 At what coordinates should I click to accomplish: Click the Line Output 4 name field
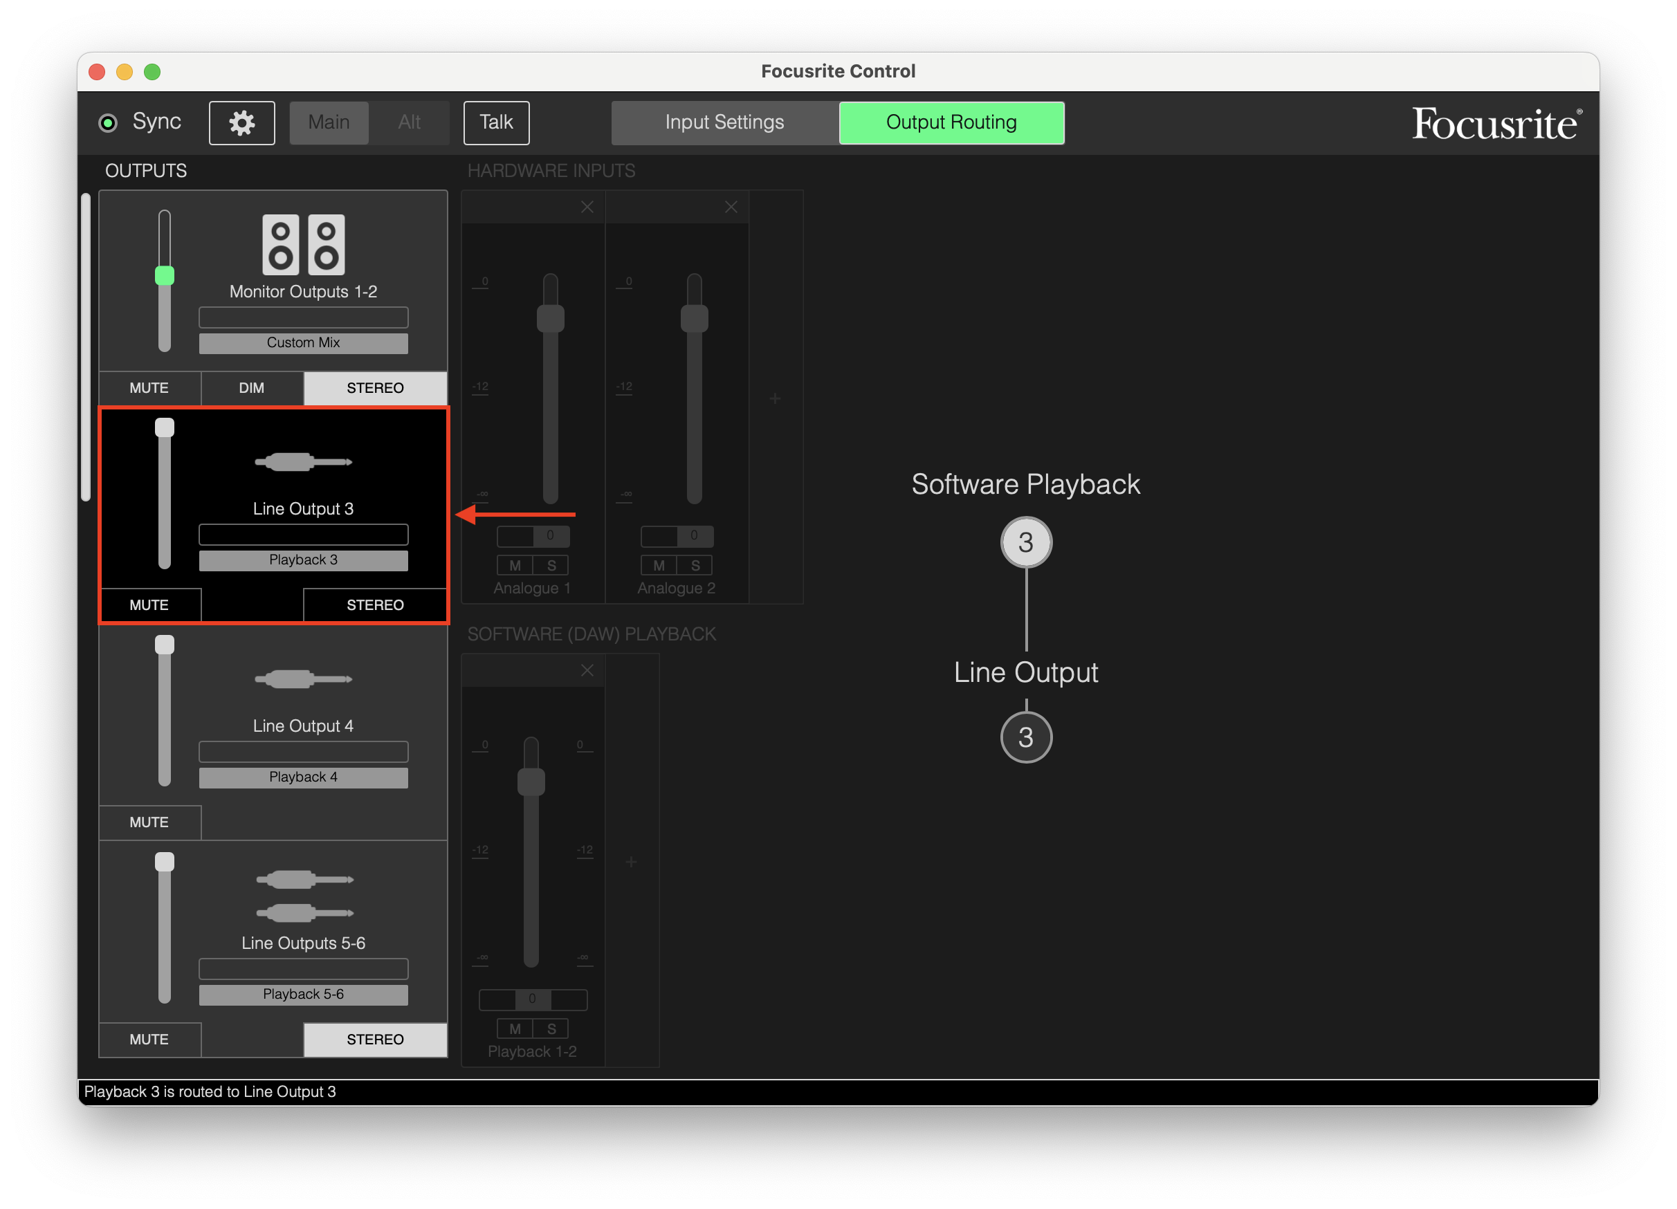tap(303, 753)
